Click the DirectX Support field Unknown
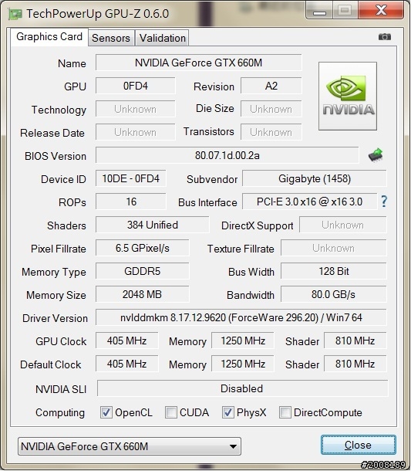411x471 pixels. [x=343, y=225]
